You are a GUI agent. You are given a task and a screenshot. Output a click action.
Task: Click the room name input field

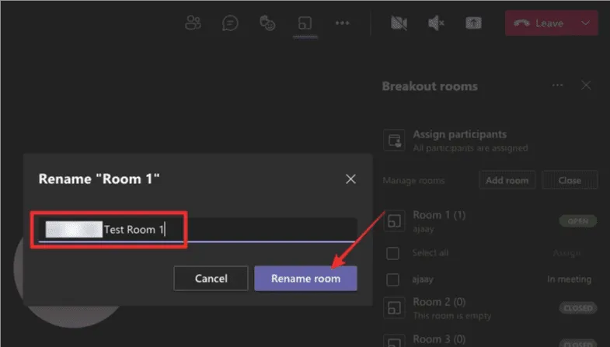pos(197,230)
